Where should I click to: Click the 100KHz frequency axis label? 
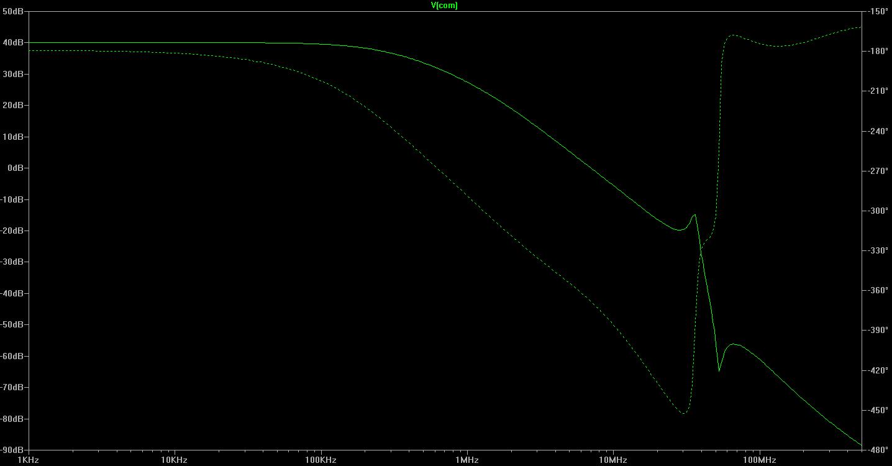tap(321, 460)
